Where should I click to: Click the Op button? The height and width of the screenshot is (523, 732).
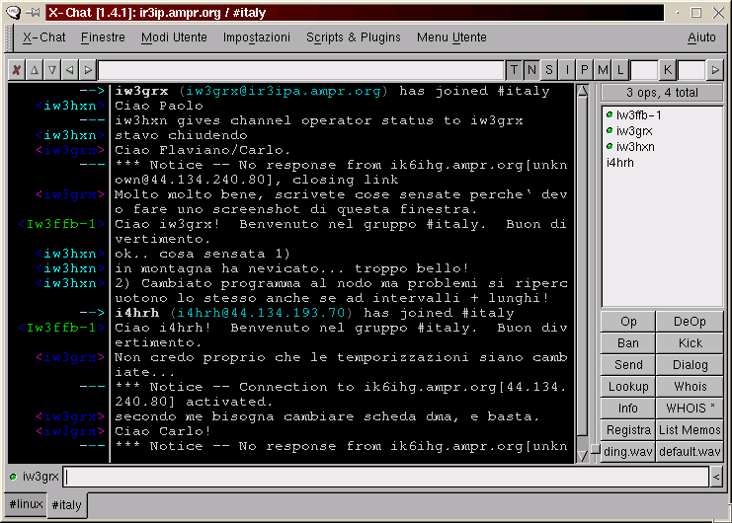(x=628, y=322)
